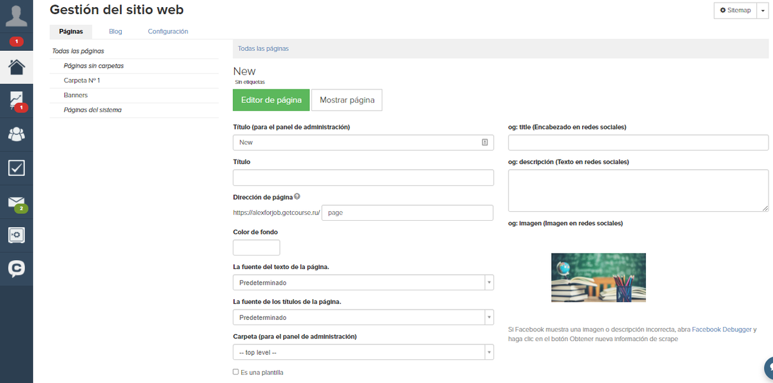Open the users group sidebar icon
Image resolution: width=773 pixels, height=383 pixels.
tap(16, 134)
